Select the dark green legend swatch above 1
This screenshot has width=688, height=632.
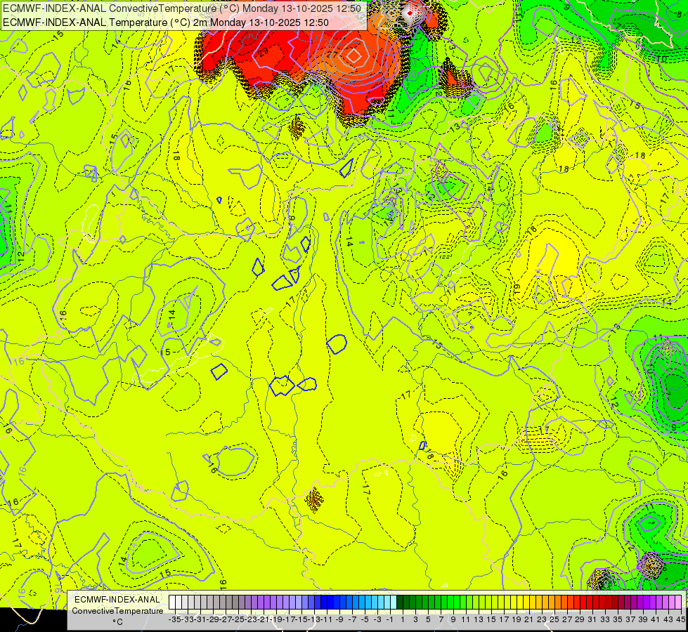(401, 602)
